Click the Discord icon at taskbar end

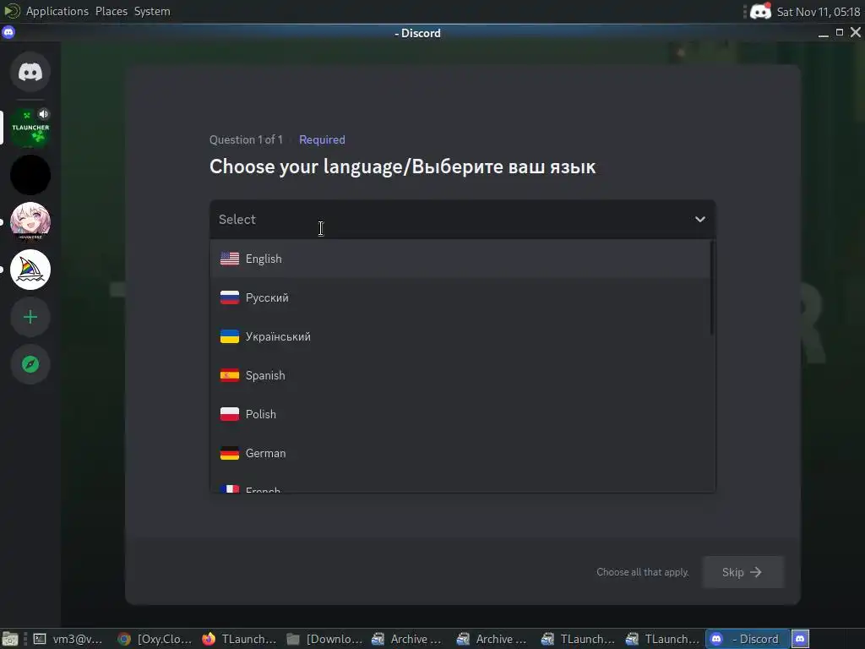[x=801, y=639]
